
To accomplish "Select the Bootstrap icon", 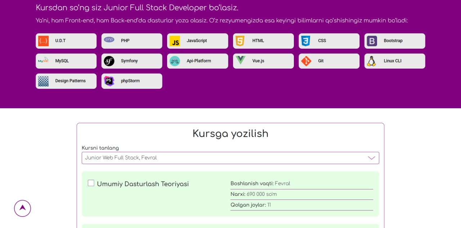I will (371, 41).
